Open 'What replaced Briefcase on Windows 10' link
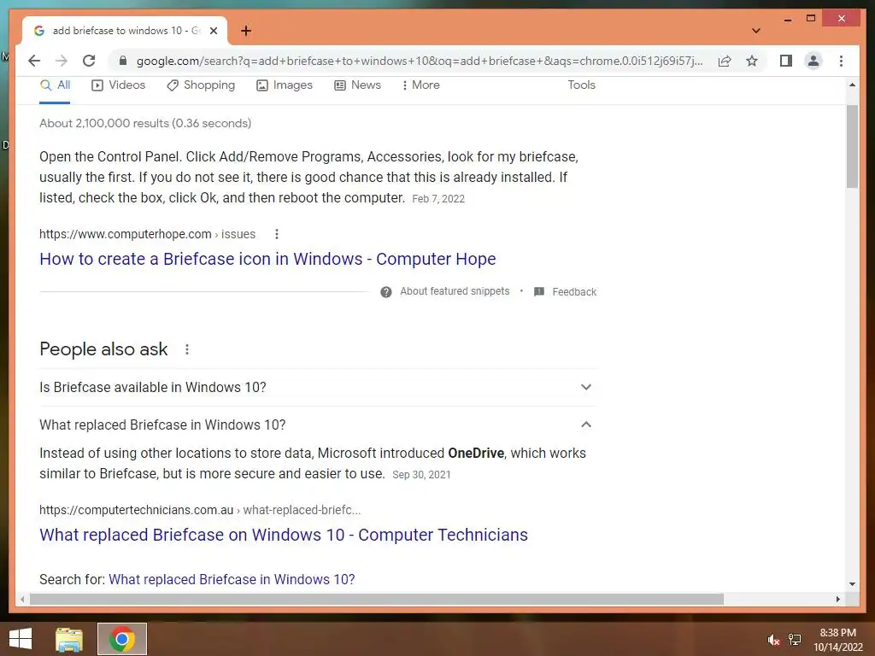875x656 pixels. (284, 535)
